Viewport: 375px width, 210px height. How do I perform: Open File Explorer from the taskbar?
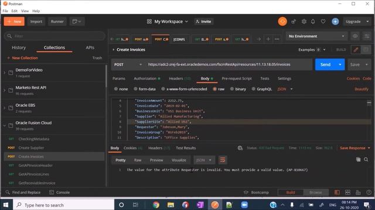tap(171, 205)
